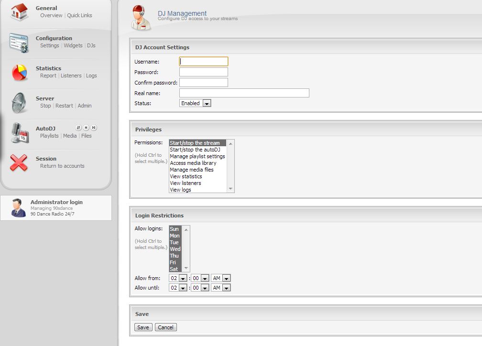
Task: Click the red X Session icon
Action: [x=19, y=163]
